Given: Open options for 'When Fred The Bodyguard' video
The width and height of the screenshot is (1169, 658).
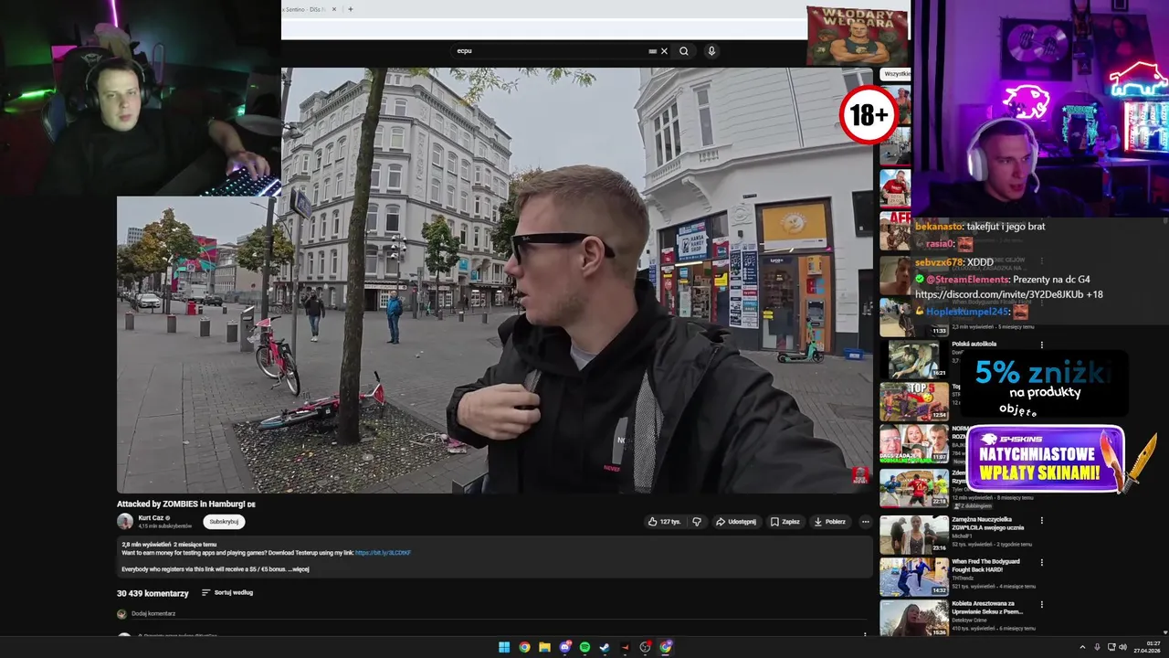Looking at the screenshot, I should [1041, 563].
